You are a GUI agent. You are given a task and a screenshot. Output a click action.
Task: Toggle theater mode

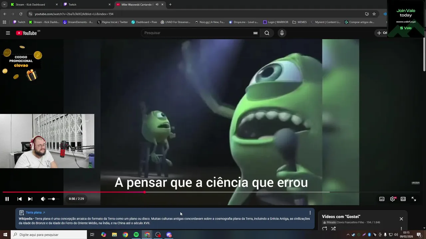tap(403, 199)
